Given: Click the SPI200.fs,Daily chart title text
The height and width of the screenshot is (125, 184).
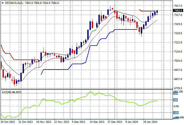Looking at the screenshot, I should click(14, 2).
